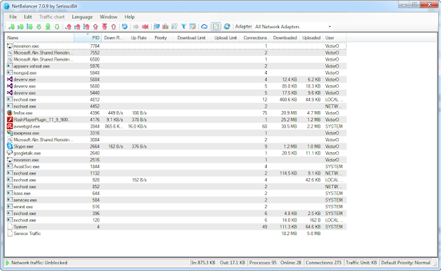This screenshot has height=271, width=441.
Task: Click the Connections column header
Action: (255, 38)
